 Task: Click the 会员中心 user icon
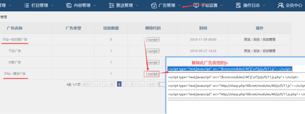tap(281, 5)
